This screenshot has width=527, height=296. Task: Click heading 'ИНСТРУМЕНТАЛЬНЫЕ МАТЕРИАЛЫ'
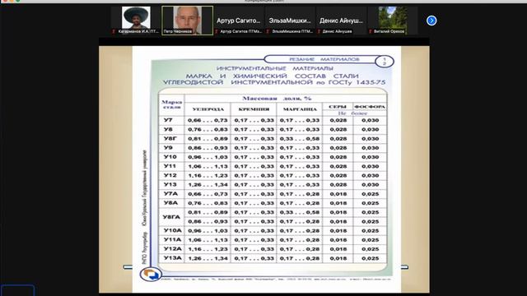click(x=275, y=68)
